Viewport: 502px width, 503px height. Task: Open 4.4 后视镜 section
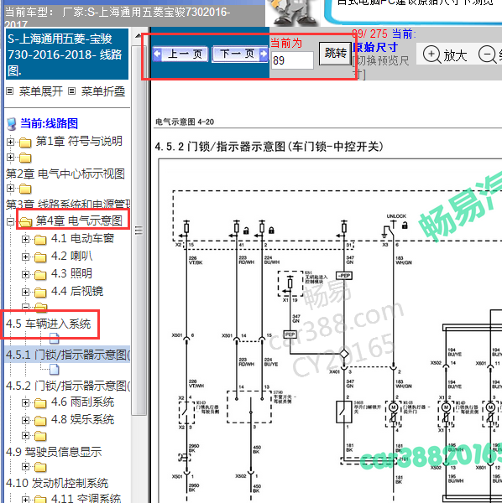pos(77,291)
